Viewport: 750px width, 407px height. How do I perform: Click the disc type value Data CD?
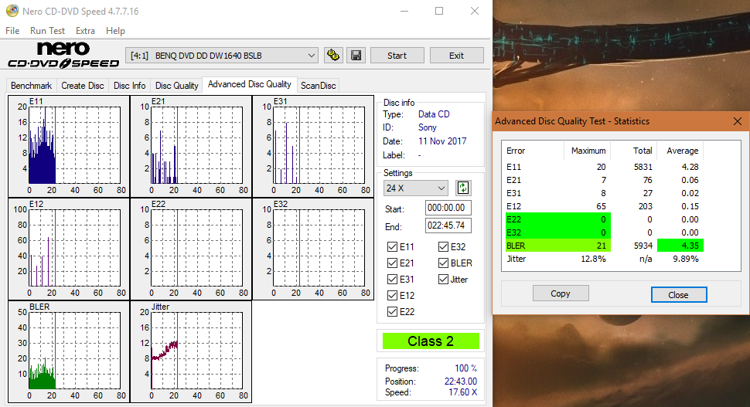point(434,114)
